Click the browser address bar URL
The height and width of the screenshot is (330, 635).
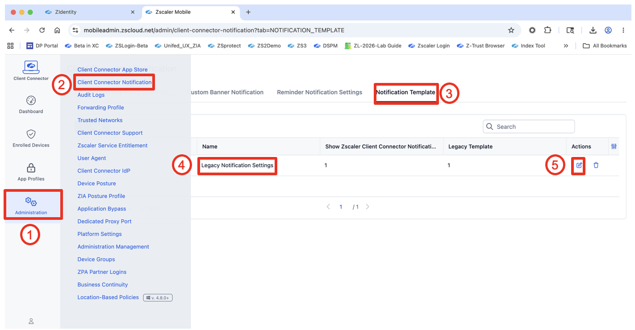(x=214, y=30)
